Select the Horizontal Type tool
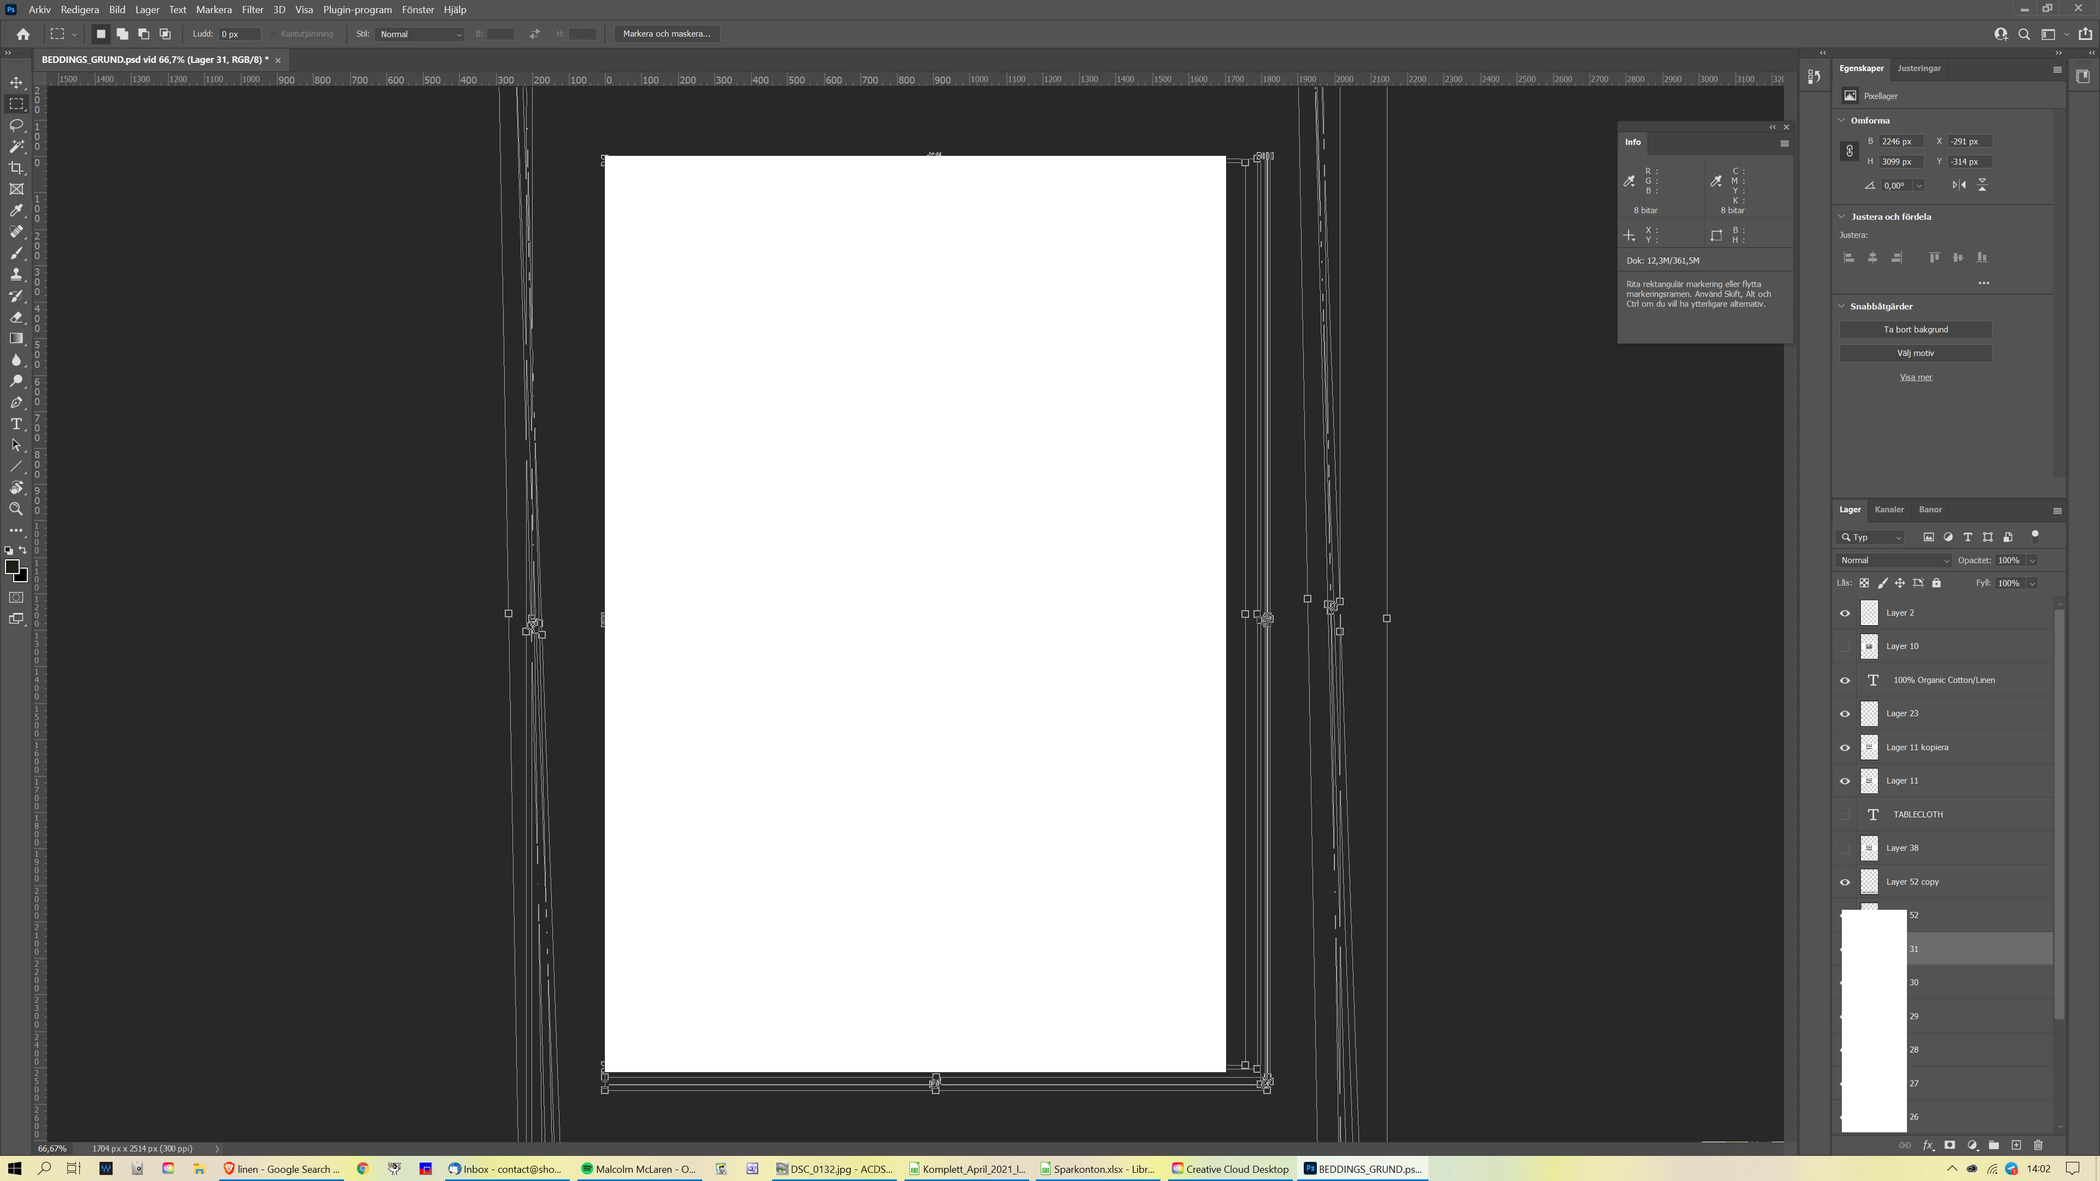 [16, 424]
